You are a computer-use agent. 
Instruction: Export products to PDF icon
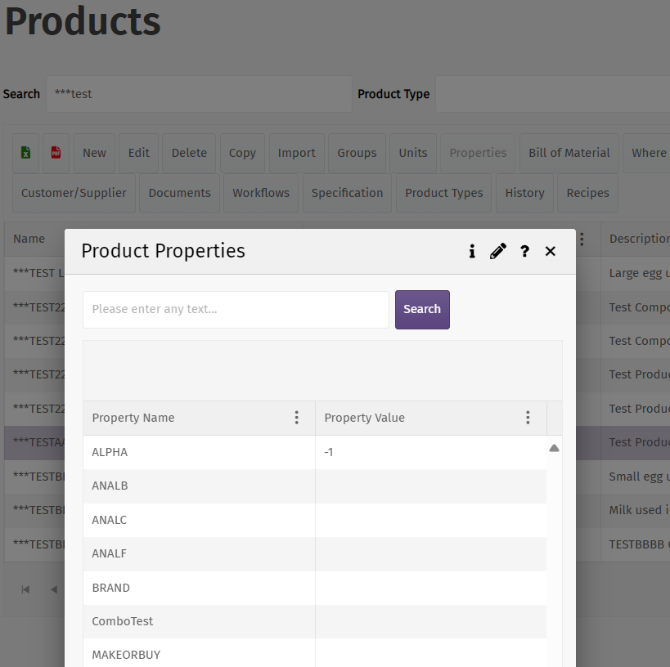(56, 153)
